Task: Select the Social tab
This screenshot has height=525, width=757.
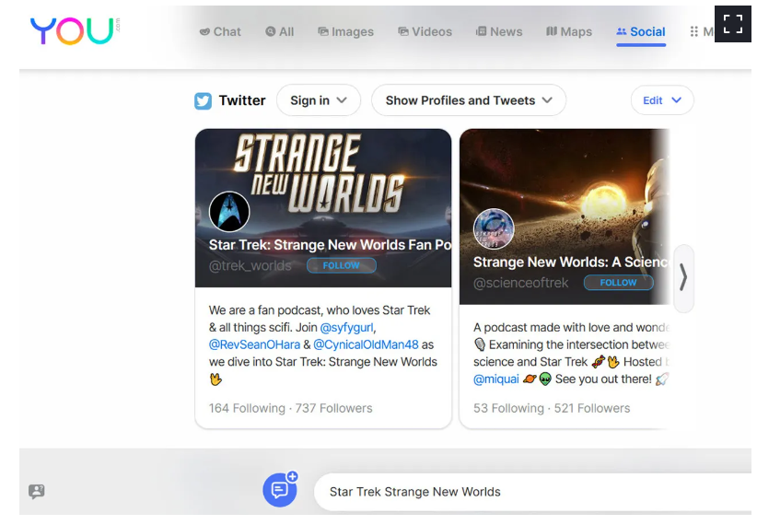Action: point(641,32)
